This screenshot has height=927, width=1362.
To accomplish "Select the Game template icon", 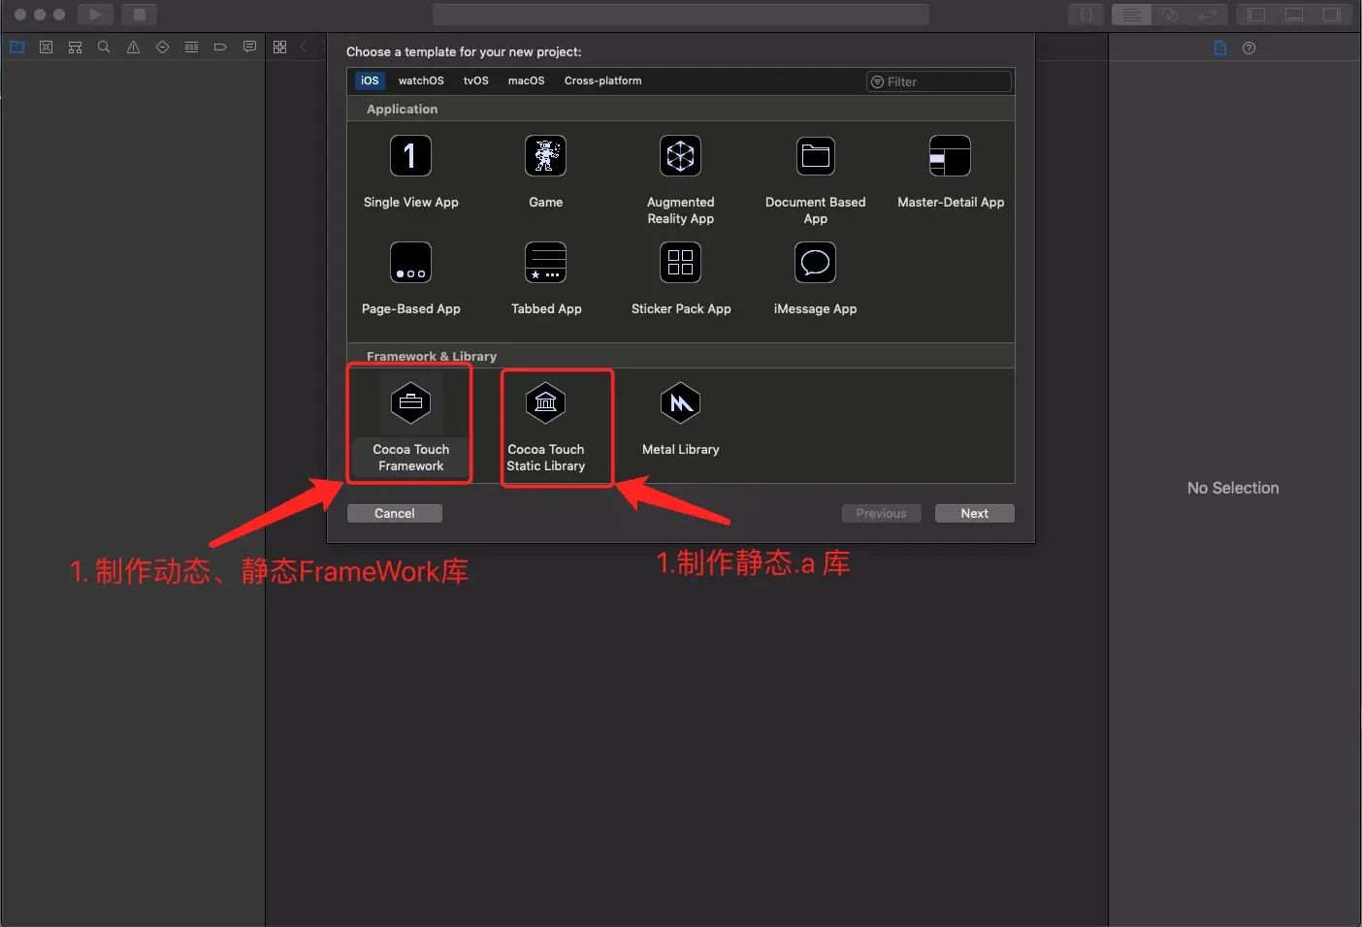I will 545,156.
